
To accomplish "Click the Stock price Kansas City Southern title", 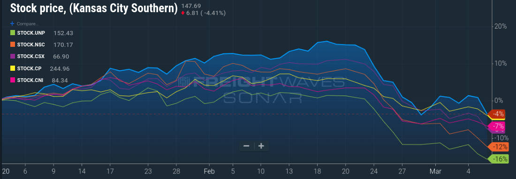I will (94, 8).
